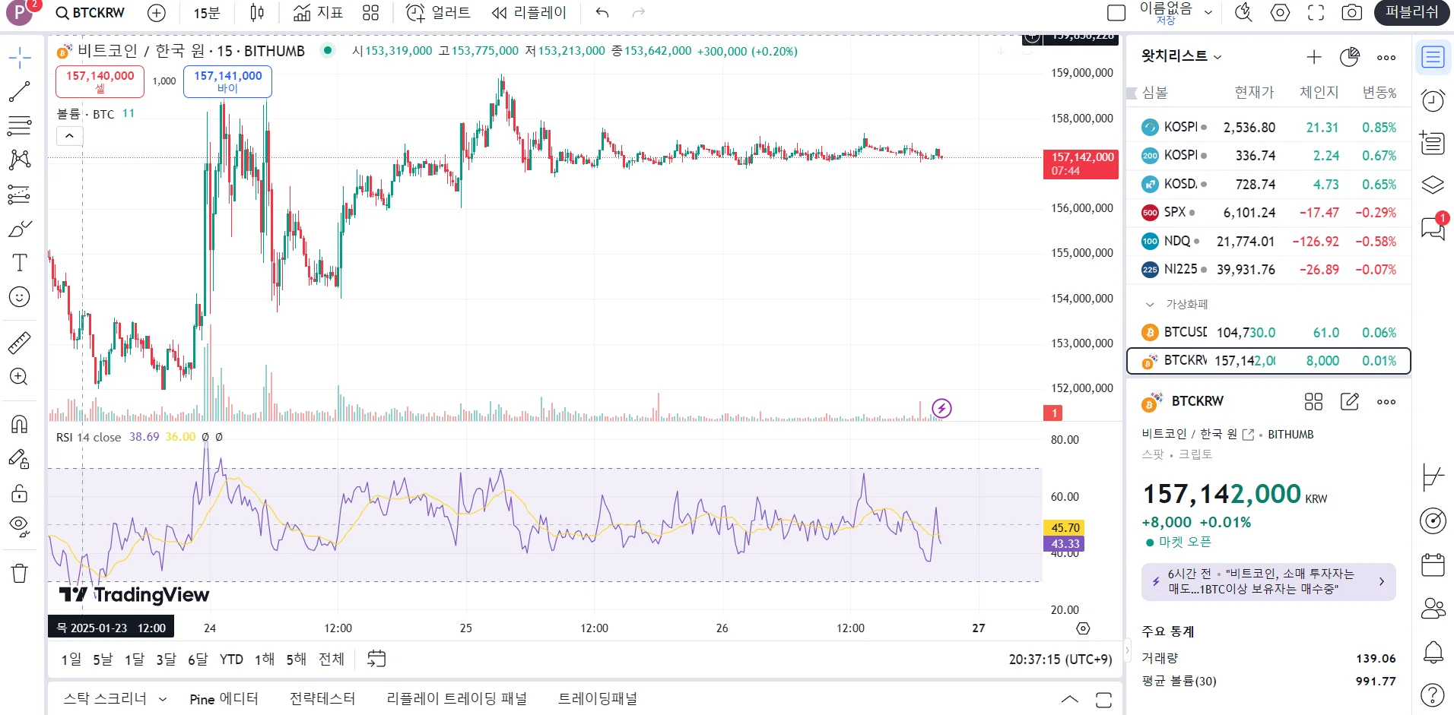Hide all drawings with eye icon
The width and height of the screenshot is (1454, 715).
(x=20, y=527)
